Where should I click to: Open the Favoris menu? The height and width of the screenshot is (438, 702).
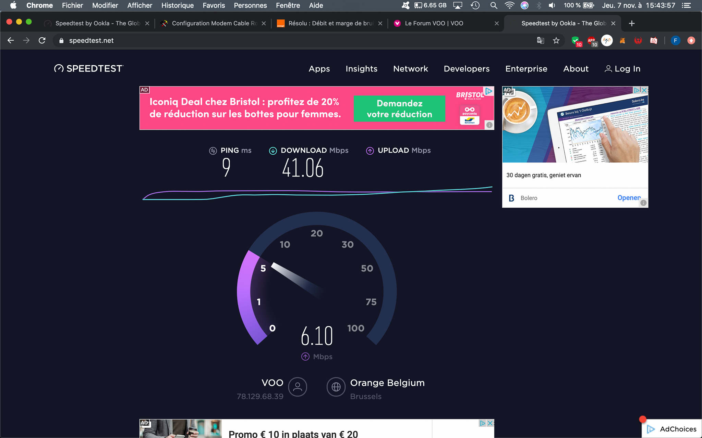(x=214, y=5)
